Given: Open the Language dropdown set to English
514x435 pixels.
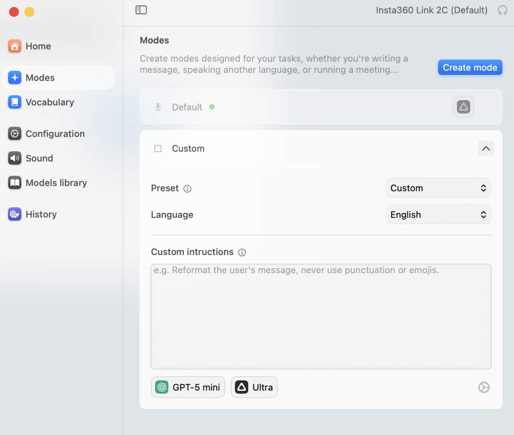Looking at the screenshot, I should 438,215.
